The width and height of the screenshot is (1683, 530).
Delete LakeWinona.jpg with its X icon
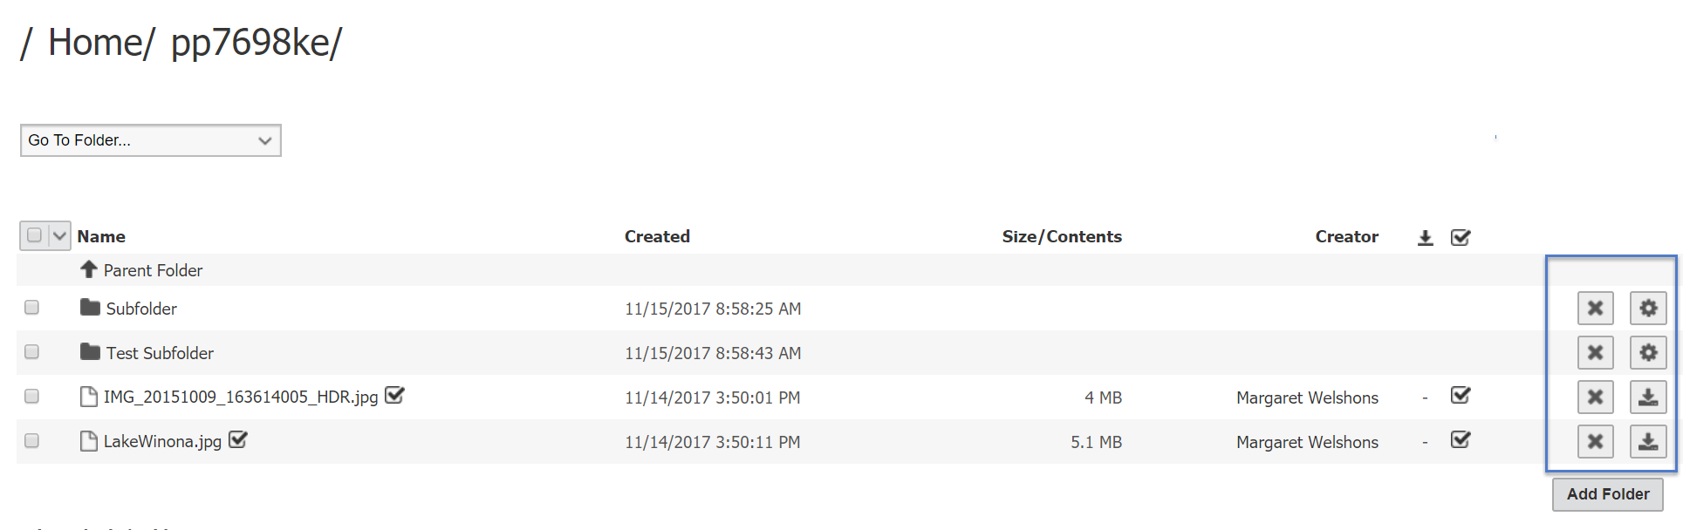pos(1595,441)
